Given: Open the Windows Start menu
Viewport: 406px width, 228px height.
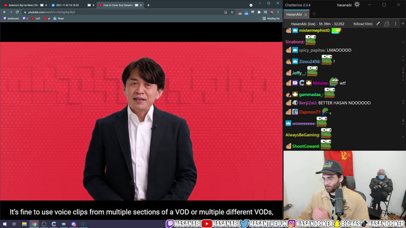Looking at the screenshot, I should [4, 224].
